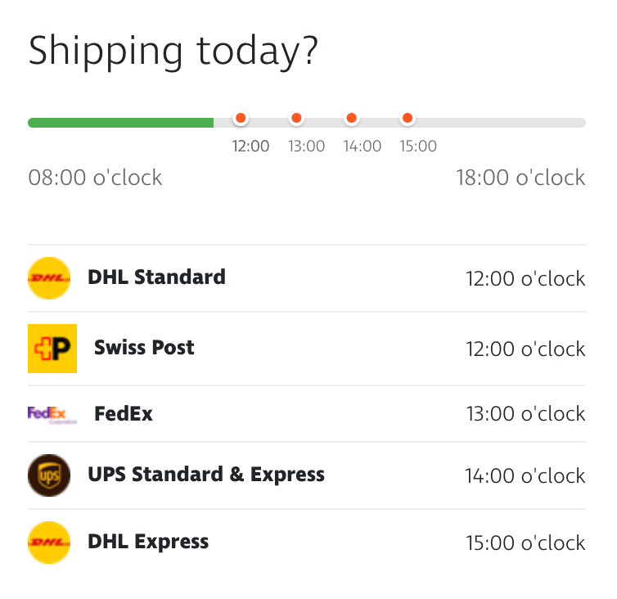
Task: Click the 15:00 o'clock DHL Express cutoff time
Action: (525, 543)
